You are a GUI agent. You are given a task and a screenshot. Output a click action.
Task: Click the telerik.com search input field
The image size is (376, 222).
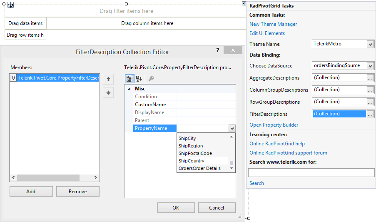(311, 172)
